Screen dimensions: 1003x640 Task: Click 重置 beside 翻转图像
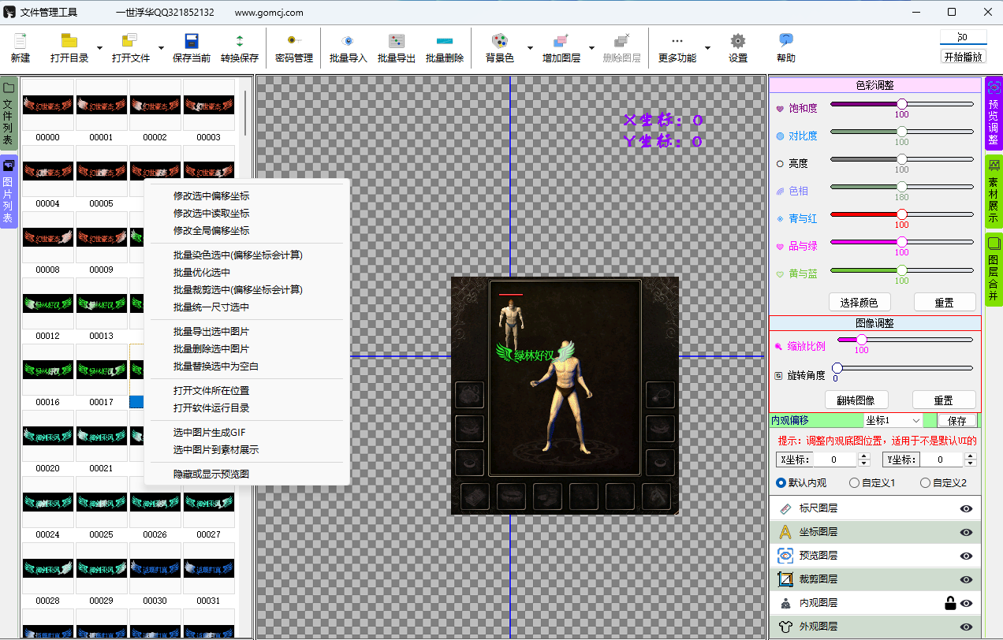tap(944, 400)
